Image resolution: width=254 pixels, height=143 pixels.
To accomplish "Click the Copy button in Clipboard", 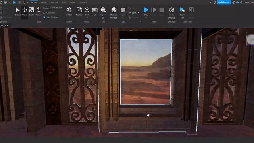I will [4, 8].
